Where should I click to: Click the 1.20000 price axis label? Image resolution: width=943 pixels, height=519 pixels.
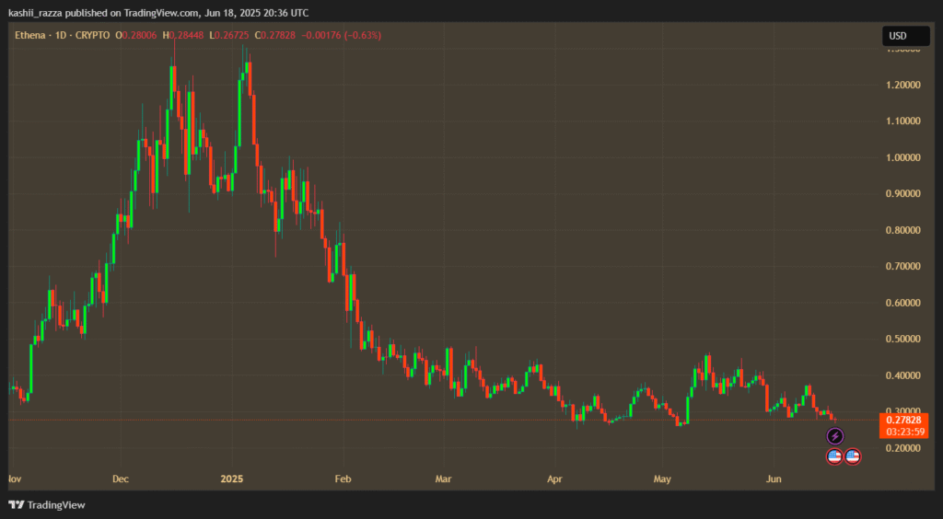(x=904, y=85)
